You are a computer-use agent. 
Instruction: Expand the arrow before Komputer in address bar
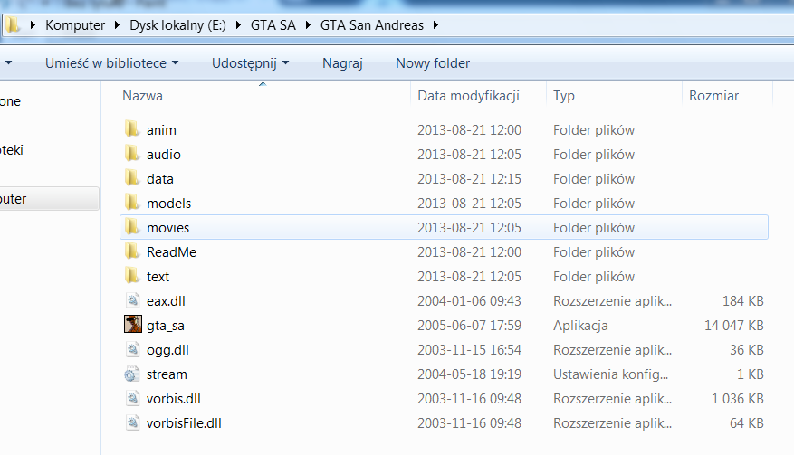click(x=33, y=24)
